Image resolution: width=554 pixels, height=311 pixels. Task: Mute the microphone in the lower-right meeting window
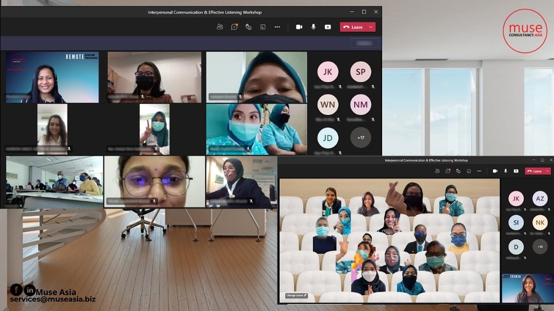[x=506, y=171]
